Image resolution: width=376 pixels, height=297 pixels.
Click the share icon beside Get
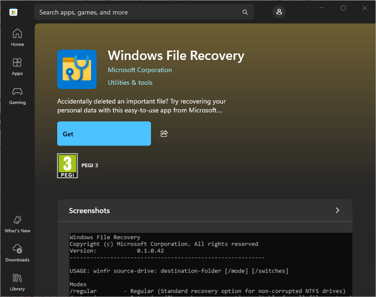164,134
